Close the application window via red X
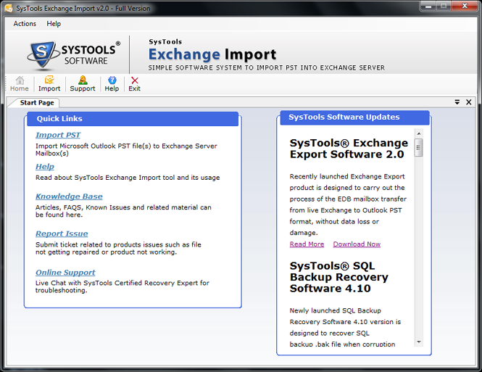The height and width of the screenshot is (372, 482). point(465,6)
